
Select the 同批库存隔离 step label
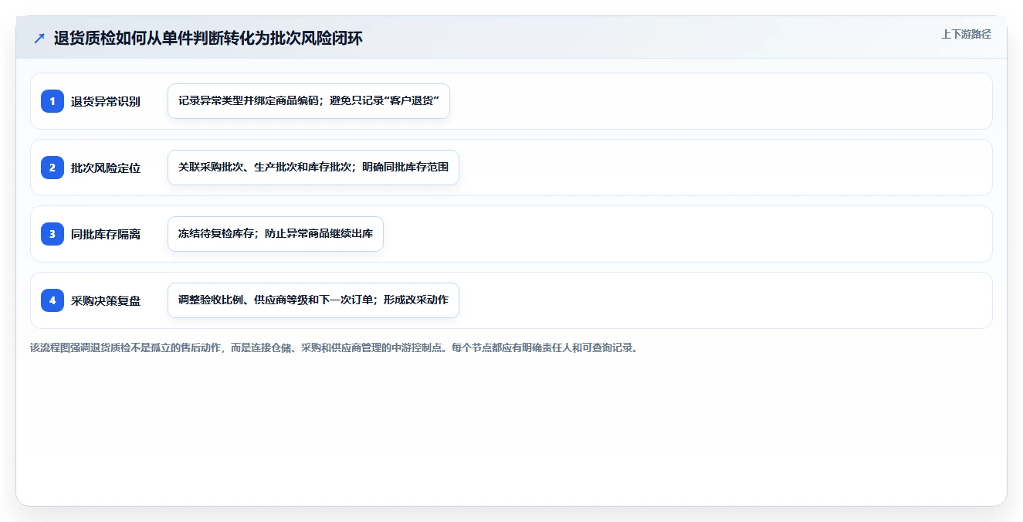[106, 234]
